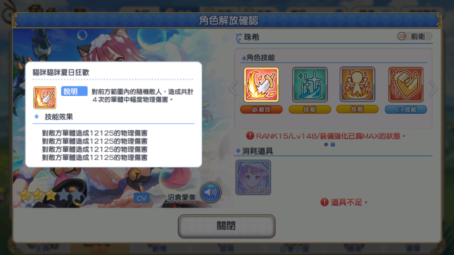
Task: Play character voice with the speaker icon
Action: 210,192
